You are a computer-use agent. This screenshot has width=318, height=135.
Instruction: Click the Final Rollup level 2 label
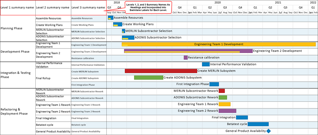[x=43, y=78]
